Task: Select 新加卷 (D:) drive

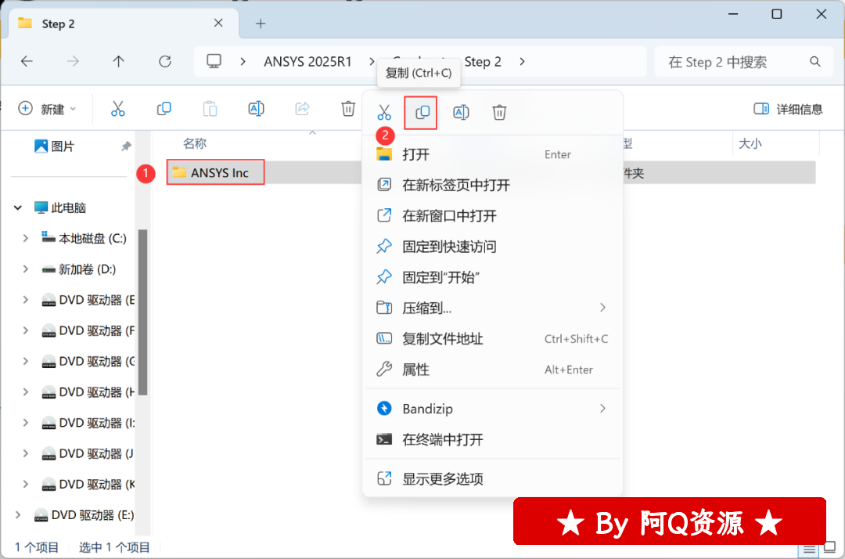Action: click(79, 269)
